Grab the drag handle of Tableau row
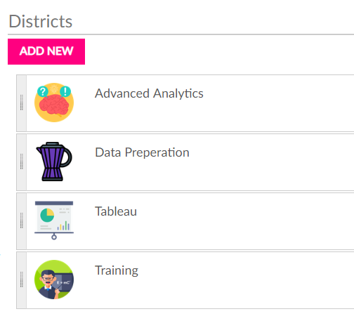354x321 pixels. (22, 221)
